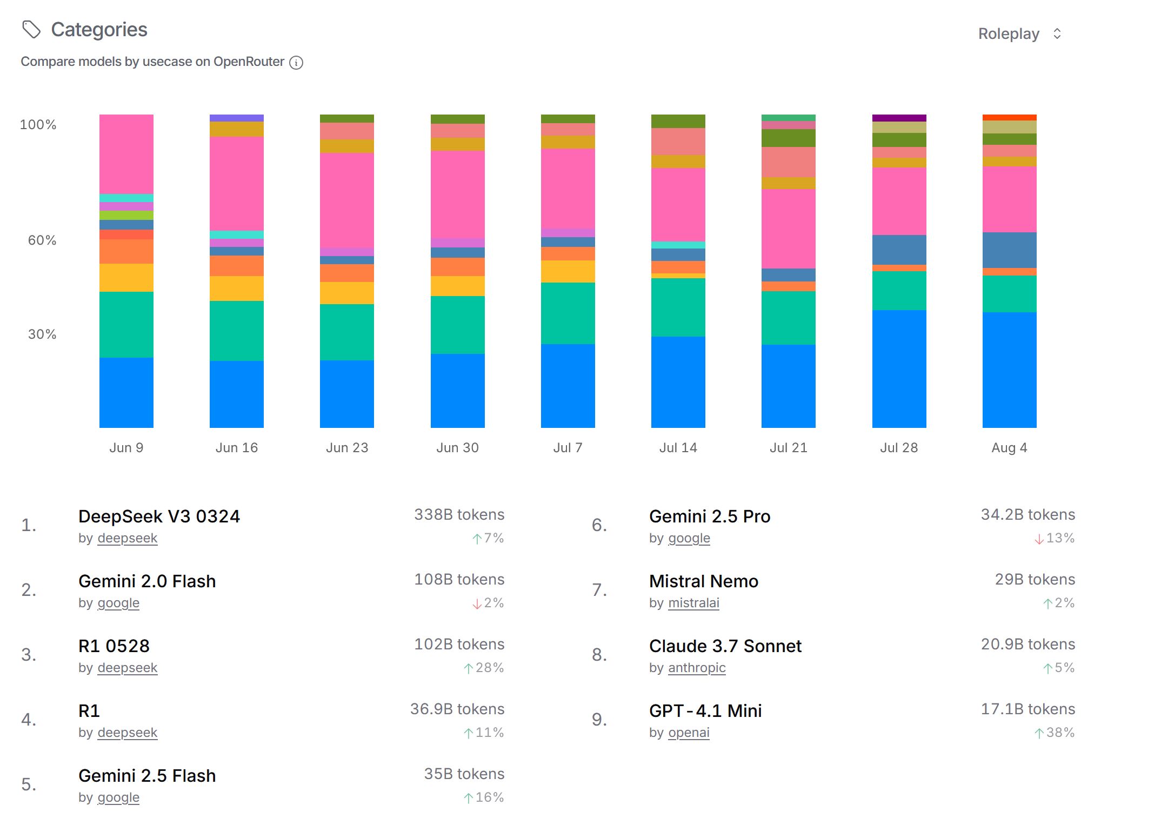Image resolution: width=1161 pixels, height=832 pixels.
Task: Click the up arrow 38% change for GPT-4.1 Mini
Action: tap(1055, 733)
